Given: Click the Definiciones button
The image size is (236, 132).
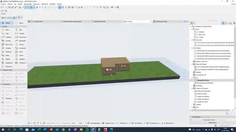Looking at the screenshot, I should point(212,123).
